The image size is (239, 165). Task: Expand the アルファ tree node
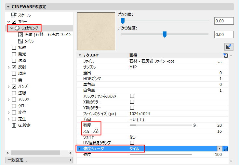point(9,100)
